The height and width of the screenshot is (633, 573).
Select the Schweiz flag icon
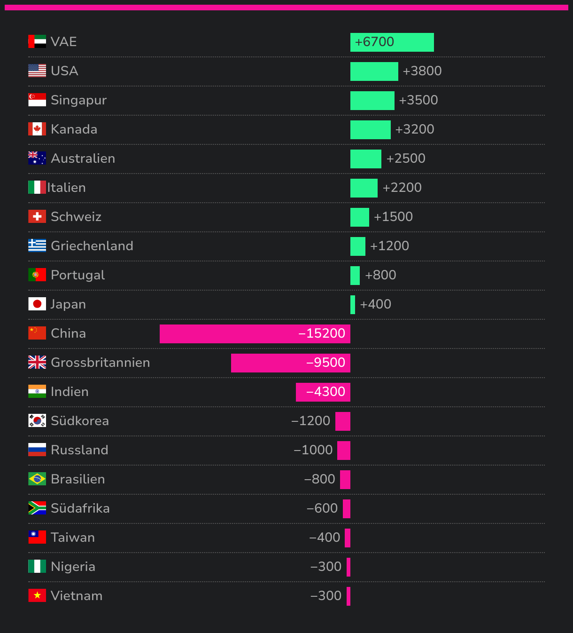pyautogui.click(x=37, y=216)
